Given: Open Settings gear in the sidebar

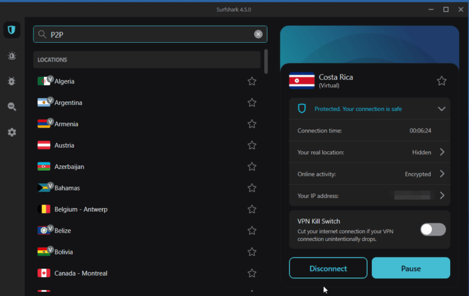Looking at the screenshot, I should pos(12,132).
